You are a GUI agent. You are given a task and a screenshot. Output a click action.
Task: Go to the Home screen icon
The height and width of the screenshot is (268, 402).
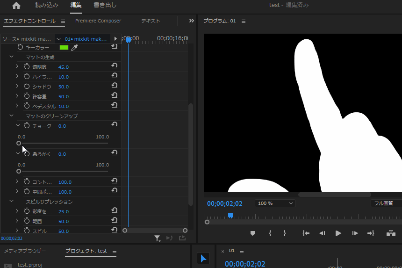(x=16, y=6)
